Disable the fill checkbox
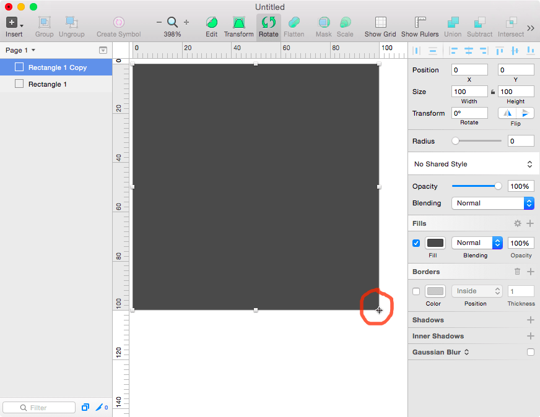The height and width of the screenshot is (417, 540). coord(416,243)
